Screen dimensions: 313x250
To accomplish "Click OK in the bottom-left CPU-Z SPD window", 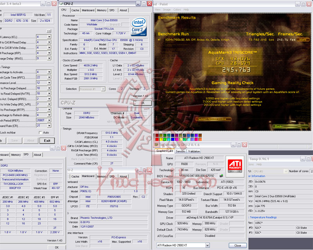I will pos(57,247).
